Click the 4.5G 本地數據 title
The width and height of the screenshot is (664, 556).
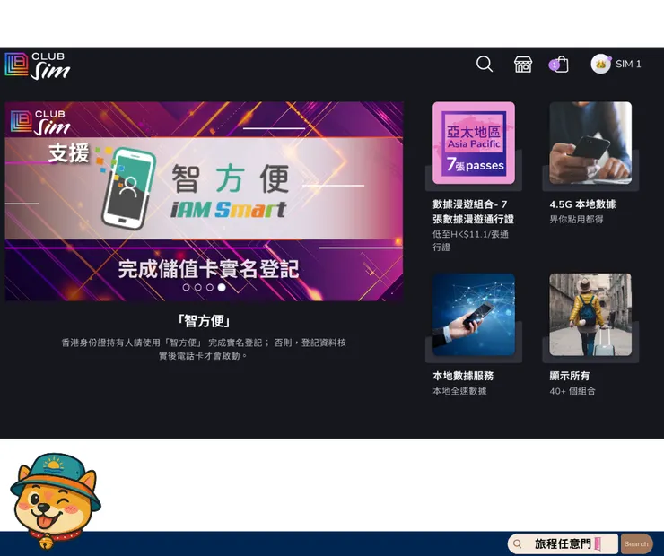click(582, 204)
